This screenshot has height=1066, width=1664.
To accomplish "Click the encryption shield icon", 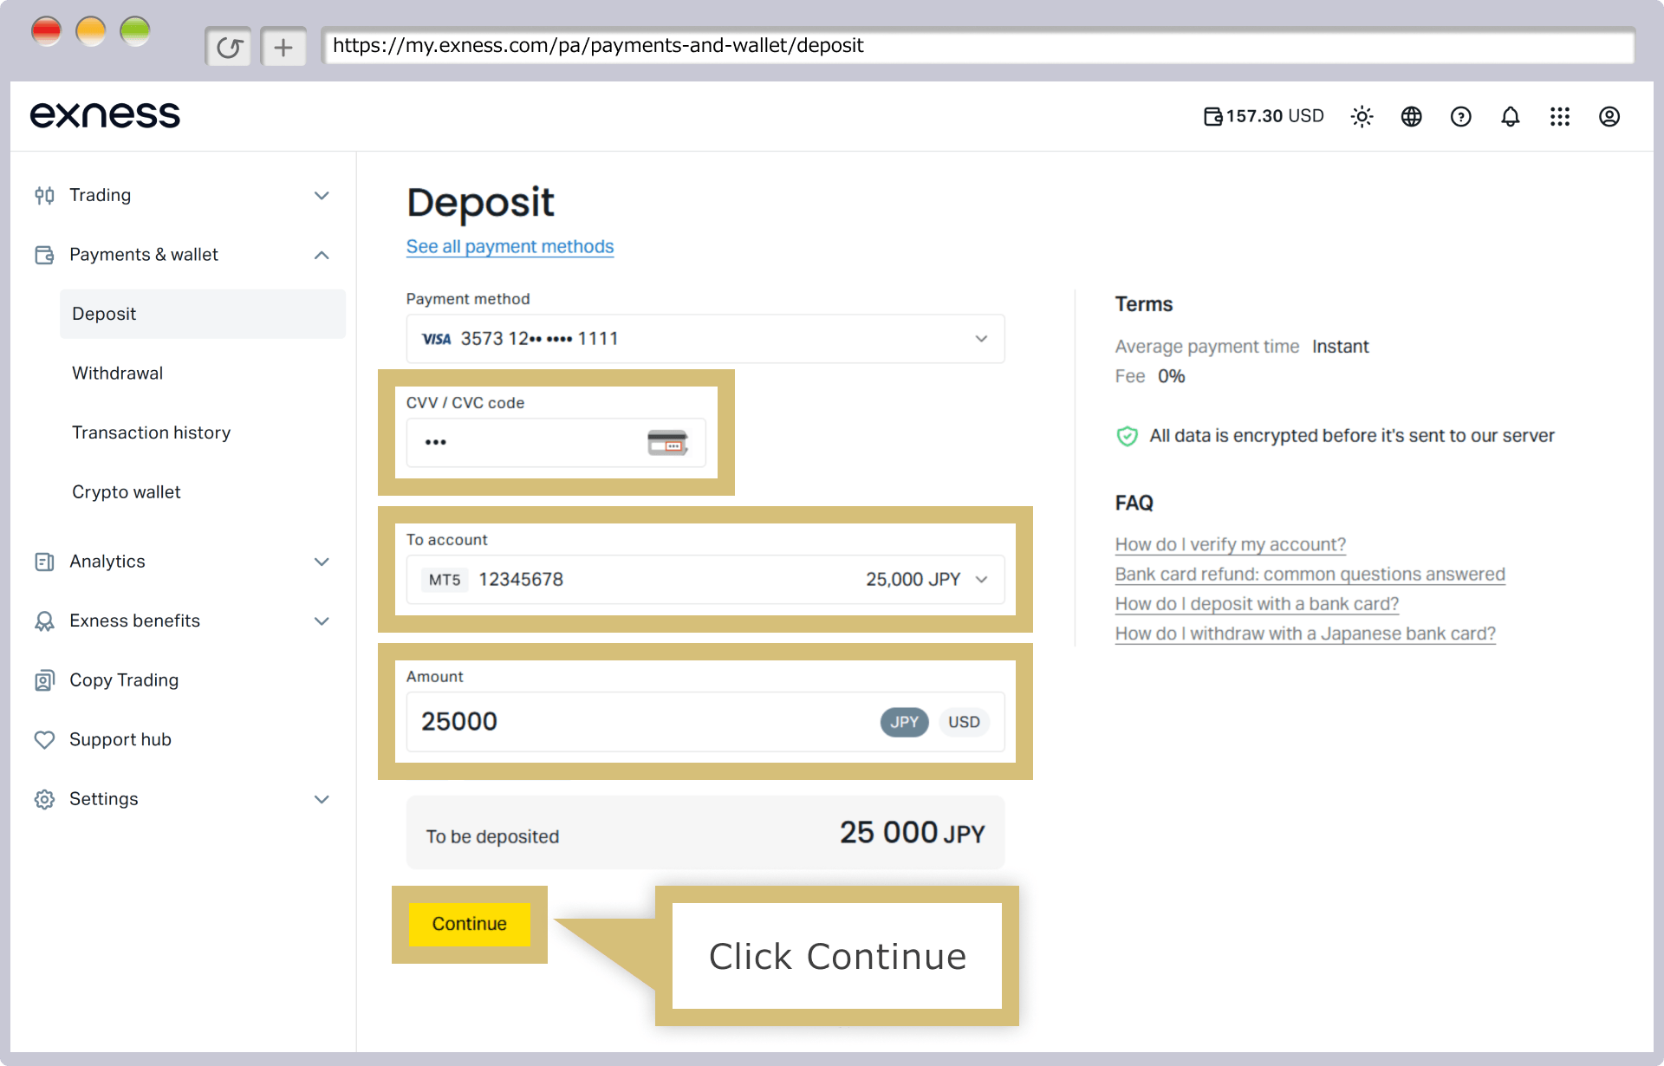I will pyautogui.click(x=1127, y=436).
